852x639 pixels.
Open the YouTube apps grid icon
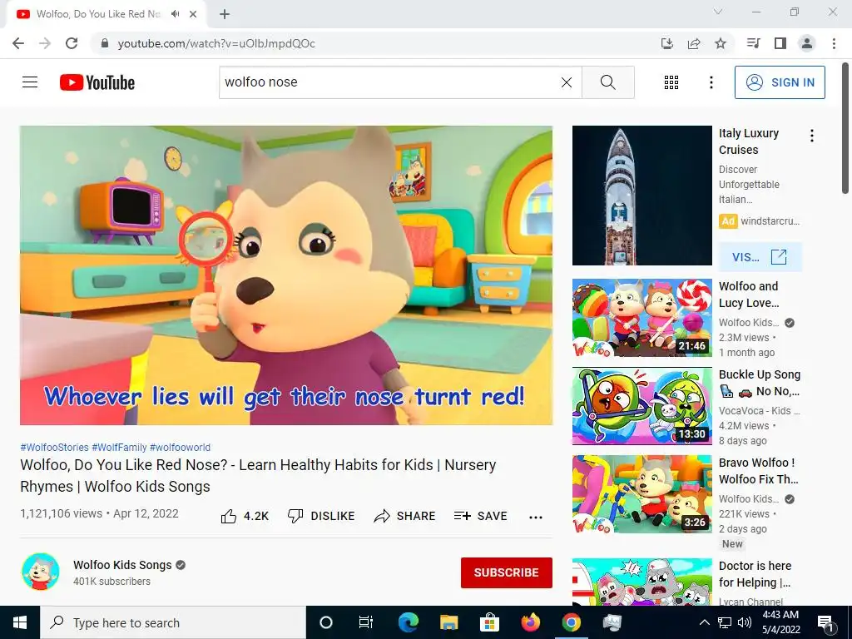[x=671, y=82]
